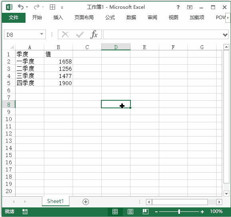Select column A header
The height and width of the screenshot is (217, 231).
point(30,47)
